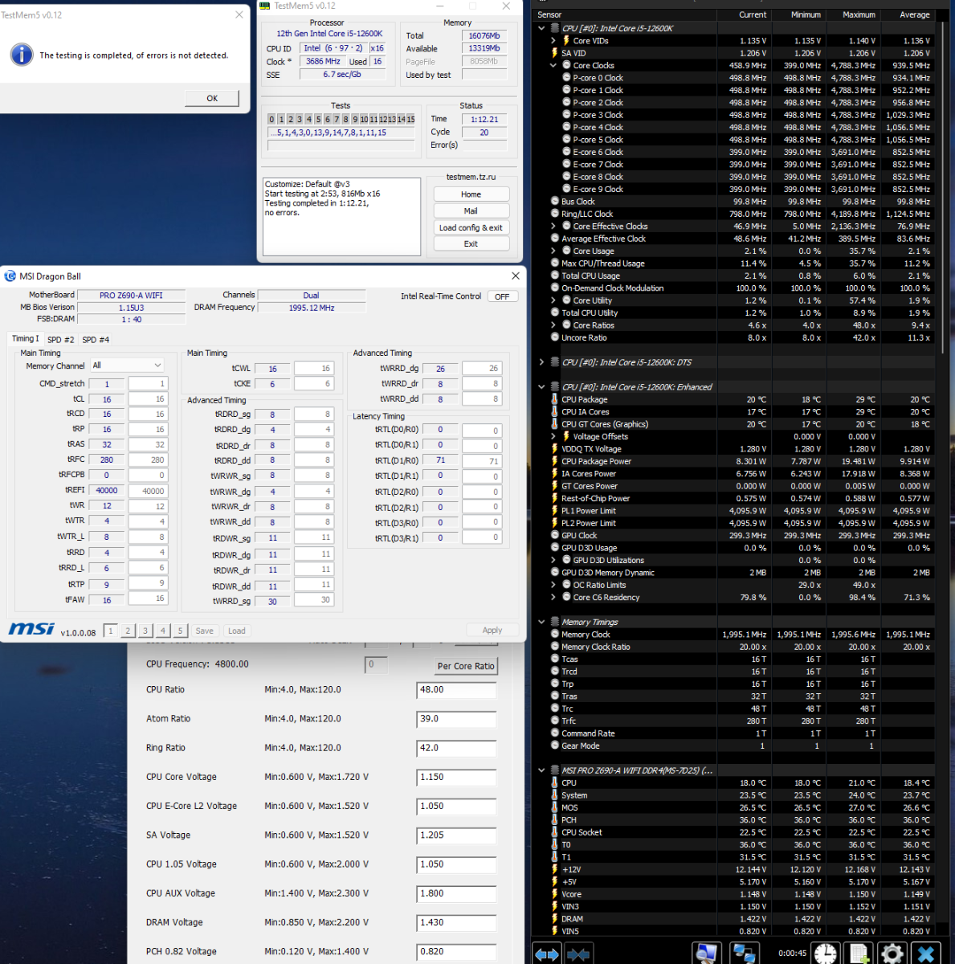The height and width of the screenshot is (964, 955).
Task: Click the icon beside Command Rate row
Action: tap(554, 733)
